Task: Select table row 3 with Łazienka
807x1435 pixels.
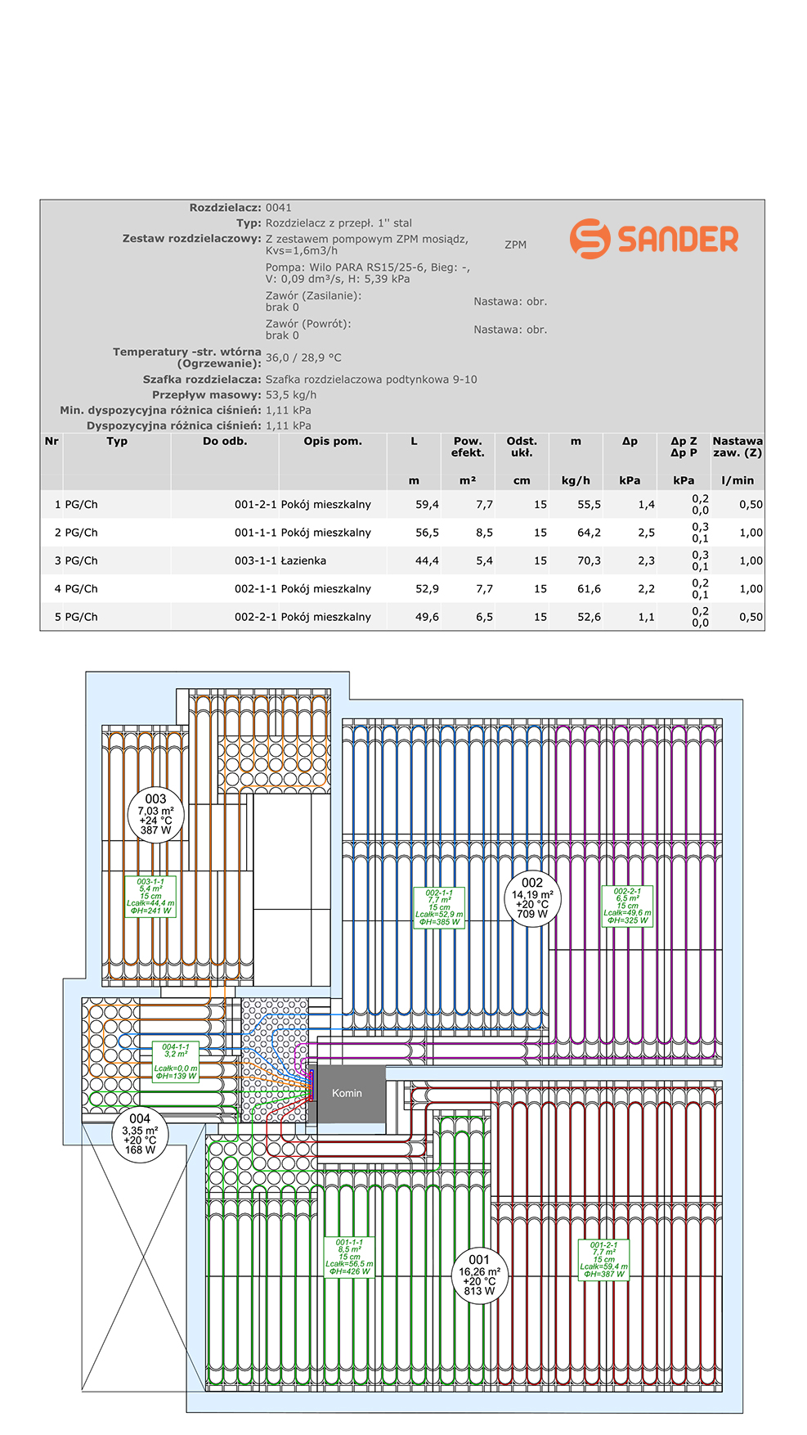Action: (x=402, y=560)
